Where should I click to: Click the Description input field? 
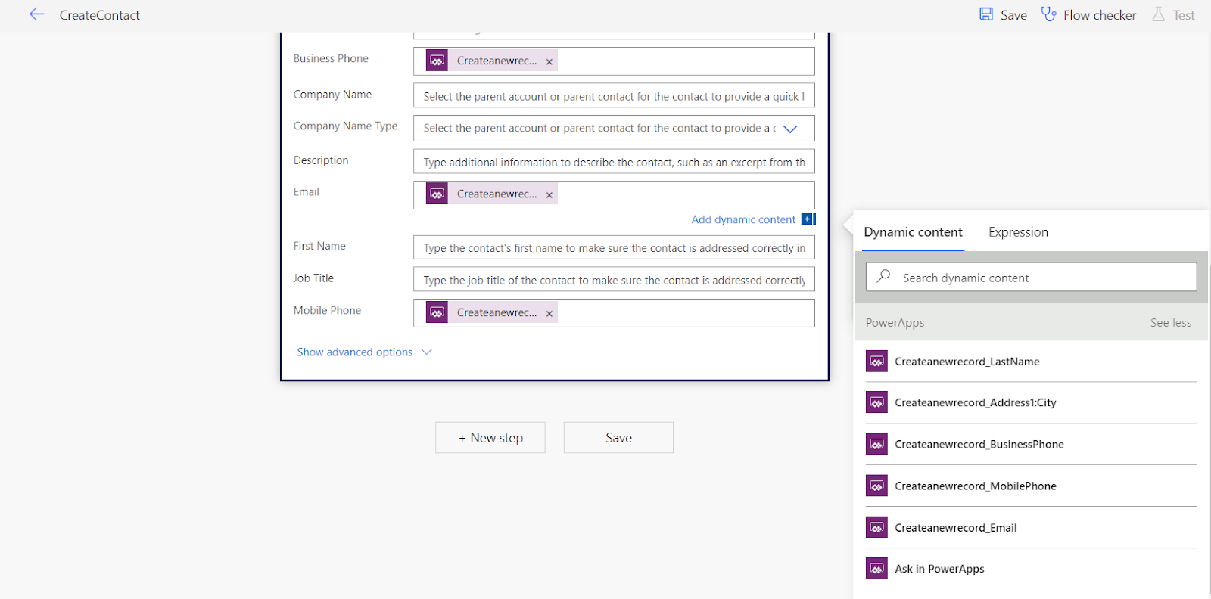click(614, 162)
